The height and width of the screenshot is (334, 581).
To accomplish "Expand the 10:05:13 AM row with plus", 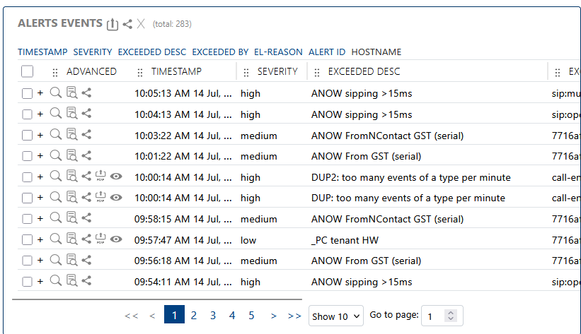I will pos(40,93).
